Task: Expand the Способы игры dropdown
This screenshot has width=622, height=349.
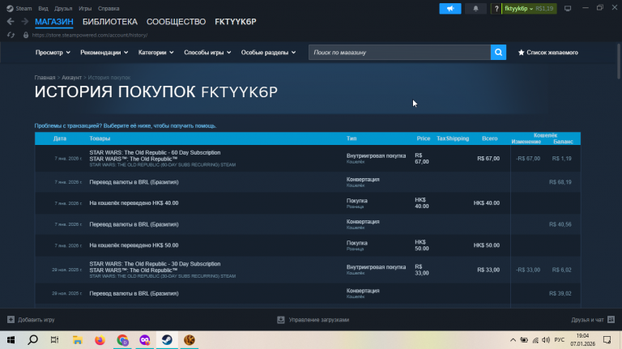Action: click(x=207, y=53)
